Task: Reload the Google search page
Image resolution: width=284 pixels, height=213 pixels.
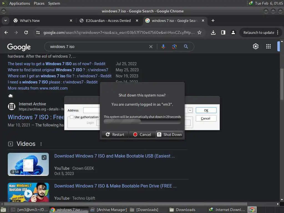Action: 26,32
